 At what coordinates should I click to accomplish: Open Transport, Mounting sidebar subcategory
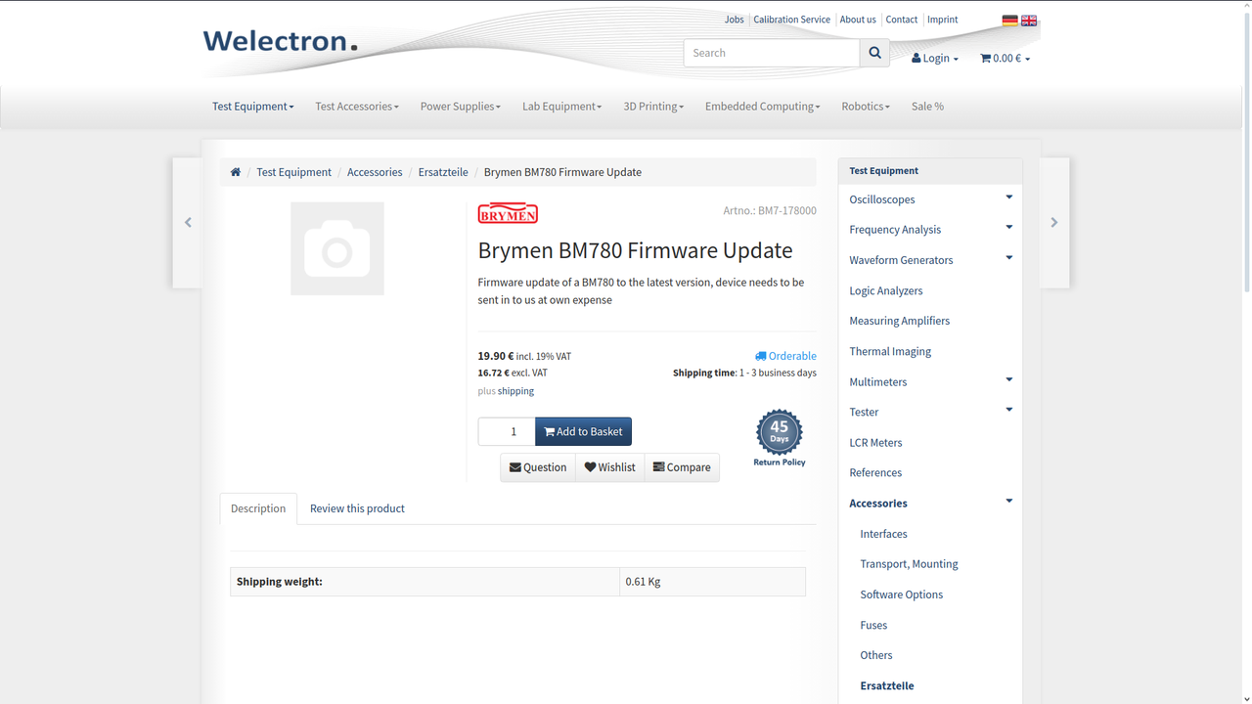[x=910, y=564]
